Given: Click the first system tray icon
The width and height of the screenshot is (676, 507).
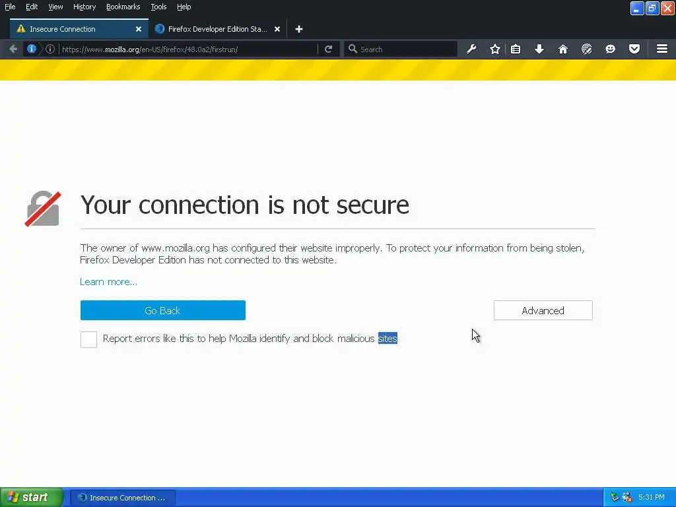Looking at the screenshot, I should click(615, 498).
